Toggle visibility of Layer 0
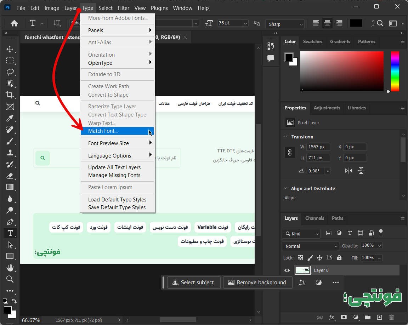This screenshot has height=325, width=408. (x=287, y=270)
